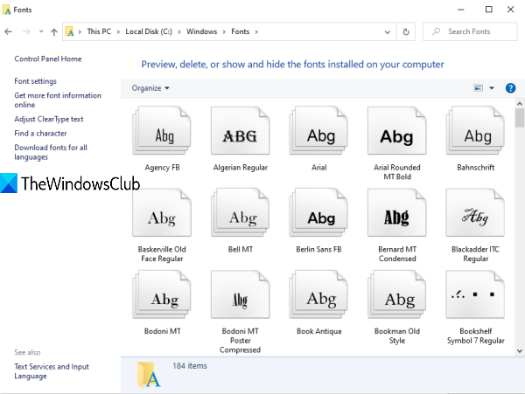Click the vertical scrollbar thumb

(519, 118)
